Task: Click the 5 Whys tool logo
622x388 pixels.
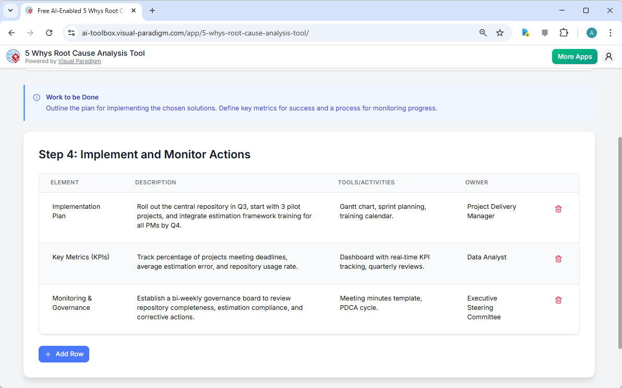Action: pyautogui.click(x=13, y=56)
